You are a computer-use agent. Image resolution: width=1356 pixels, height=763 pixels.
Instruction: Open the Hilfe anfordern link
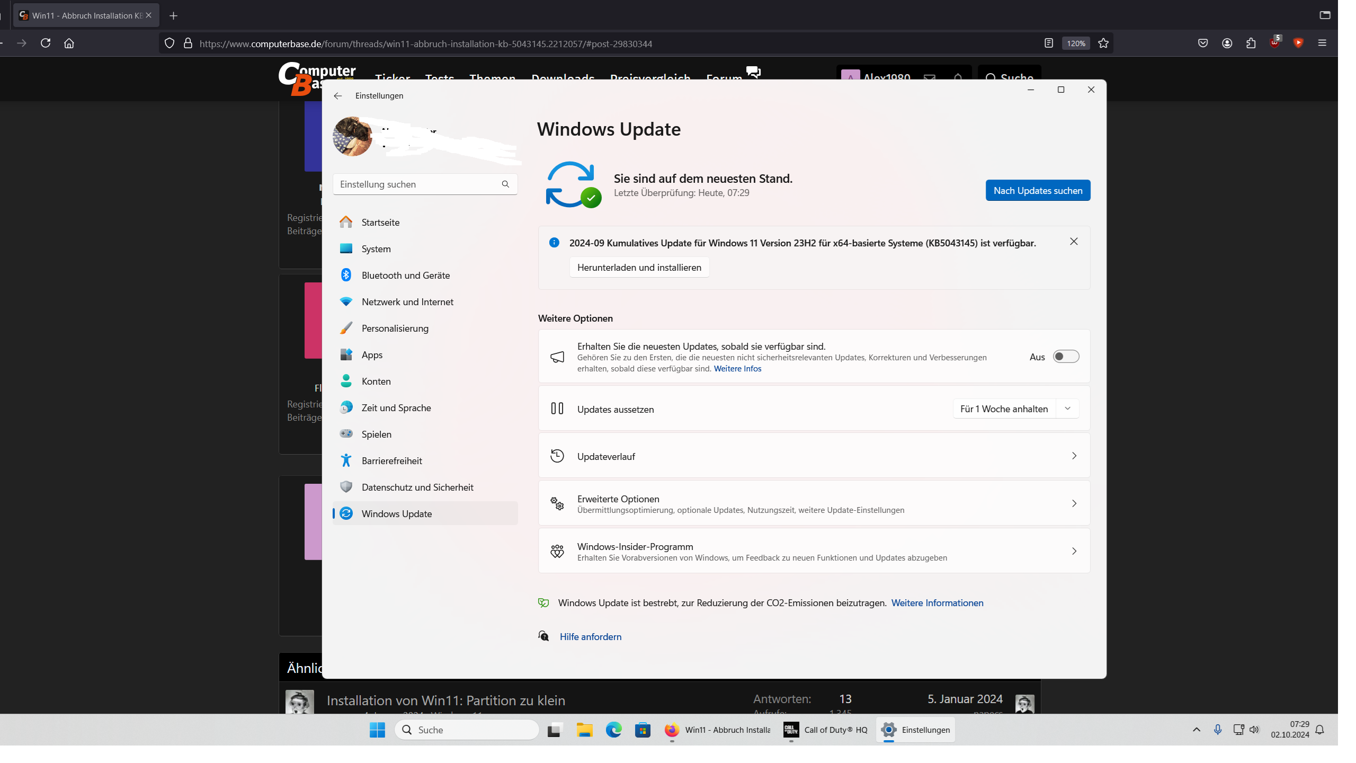591,637
